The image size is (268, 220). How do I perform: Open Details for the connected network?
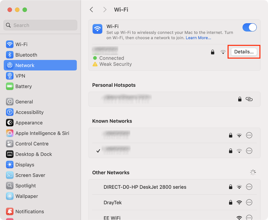(x=244, y=52)
